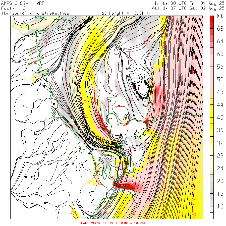Click the 36 value on the colorbar
Screen dimensions: 226x226
pyautogui.click(x=220, y=130)
